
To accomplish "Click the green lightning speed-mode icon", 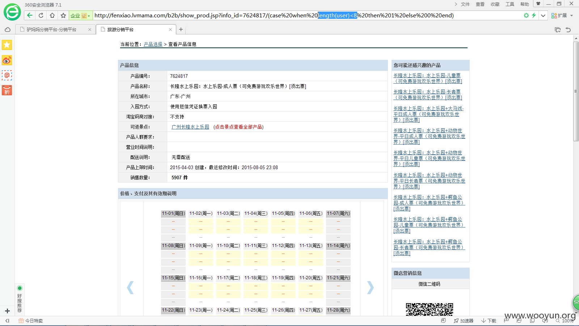I will click(x=534, y=15).
